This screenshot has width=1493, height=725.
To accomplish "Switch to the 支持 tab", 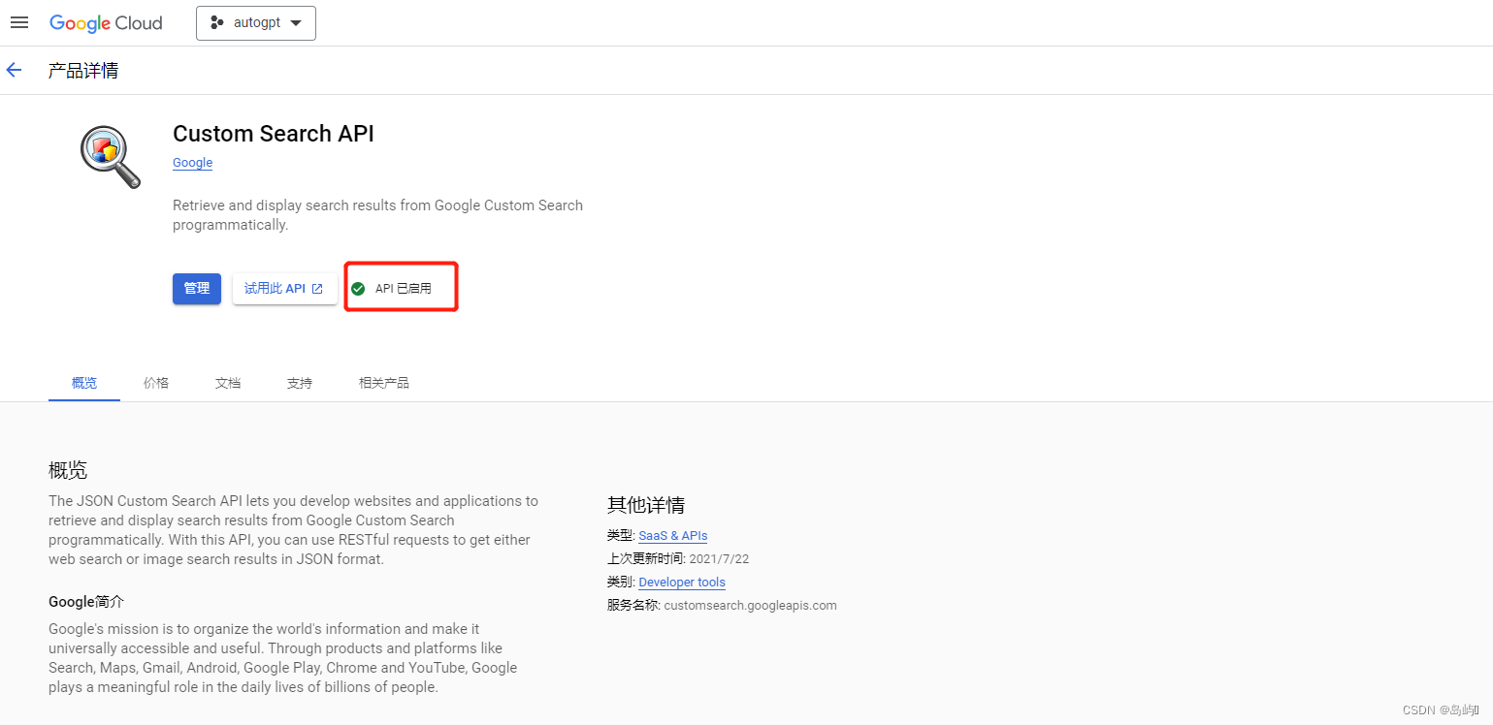I will pyautogui.click(x=300, y=383).
